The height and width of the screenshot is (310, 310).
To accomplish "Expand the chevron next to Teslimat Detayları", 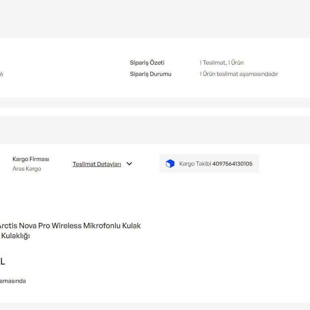I will point(129,164).
